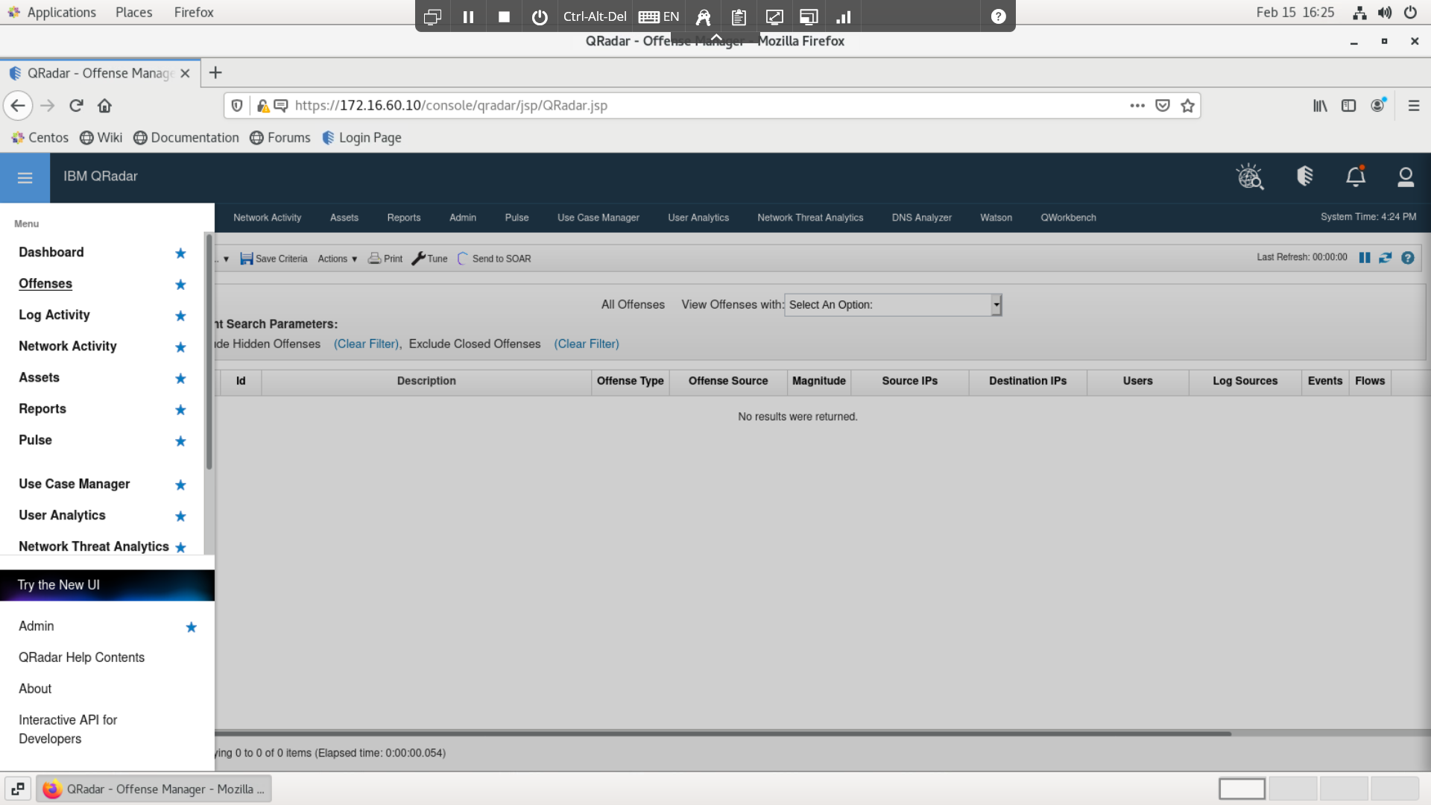This screenshot has width=1431, height=805.
Task: Open the Firefox page actions ellipsis menu
Action: coord(1137,105)
